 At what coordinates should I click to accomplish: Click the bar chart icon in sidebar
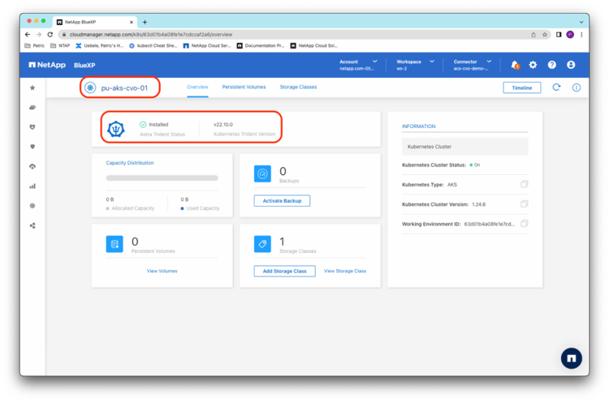[x=32, y=186]
